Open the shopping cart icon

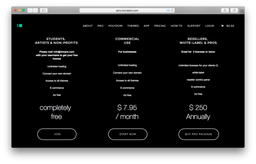(222, 25)
